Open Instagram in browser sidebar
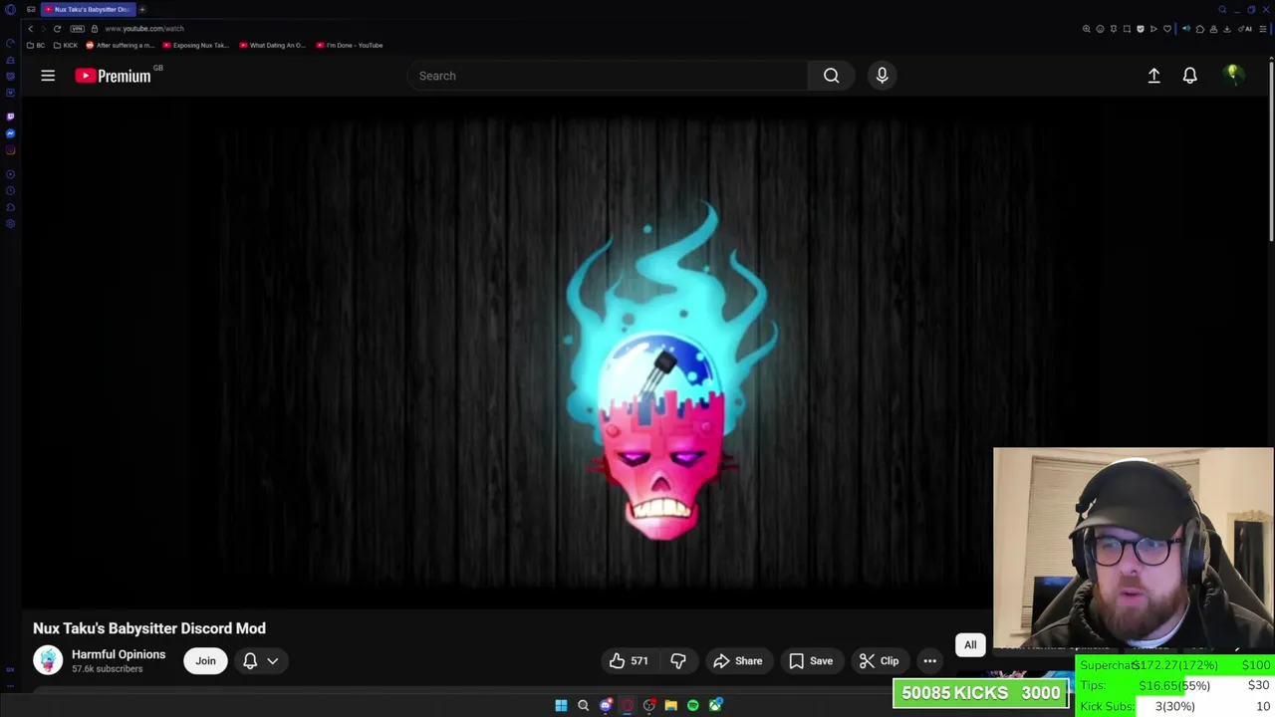The height and width of the screenshot is (717, 1275). point(10,150)
